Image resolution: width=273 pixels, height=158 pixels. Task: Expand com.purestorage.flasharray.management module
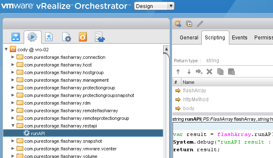(13, 80)
